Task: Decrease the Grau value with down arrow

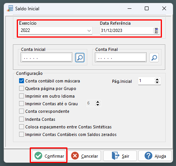Action: [x=98, y=105]
